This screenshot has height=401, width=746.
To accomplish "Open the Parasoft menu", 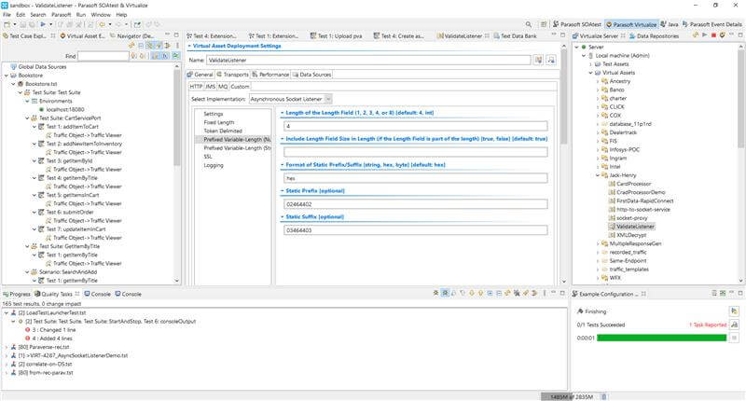I will point(61,15).
